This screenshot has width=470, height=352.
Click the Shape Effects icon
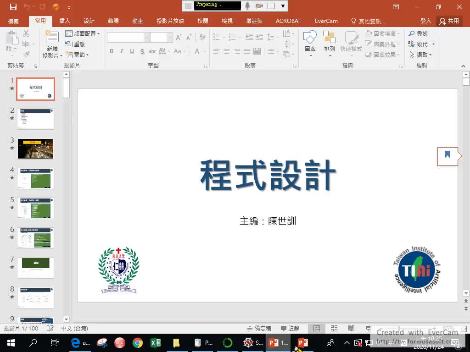pos(369,55)
